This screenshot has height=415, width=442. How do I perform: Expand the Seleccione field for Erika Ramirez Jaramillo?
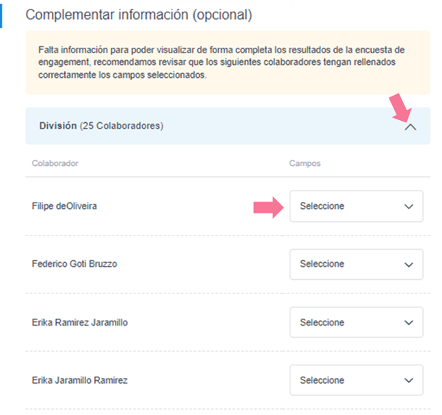coord(356,322)
